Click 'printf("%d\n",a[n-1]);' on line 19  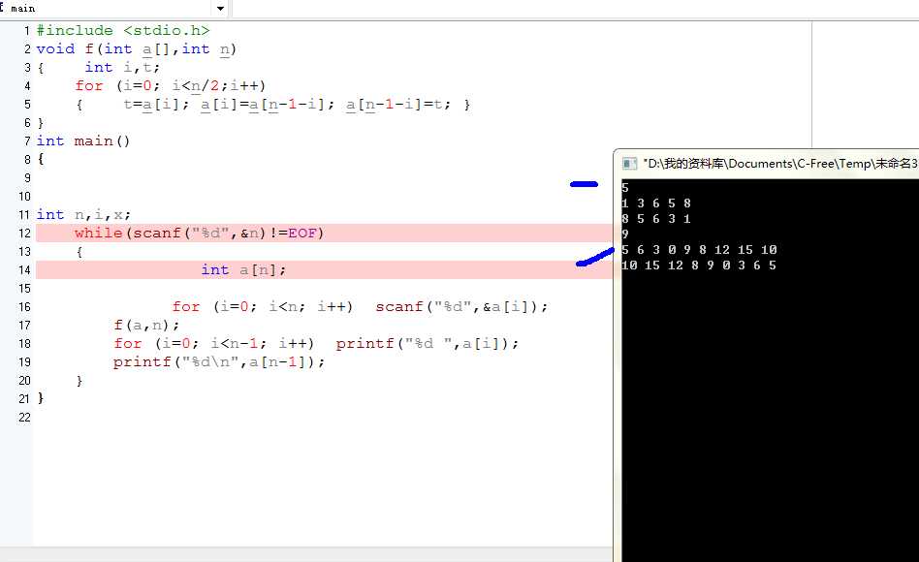click(x=219, y=361)
